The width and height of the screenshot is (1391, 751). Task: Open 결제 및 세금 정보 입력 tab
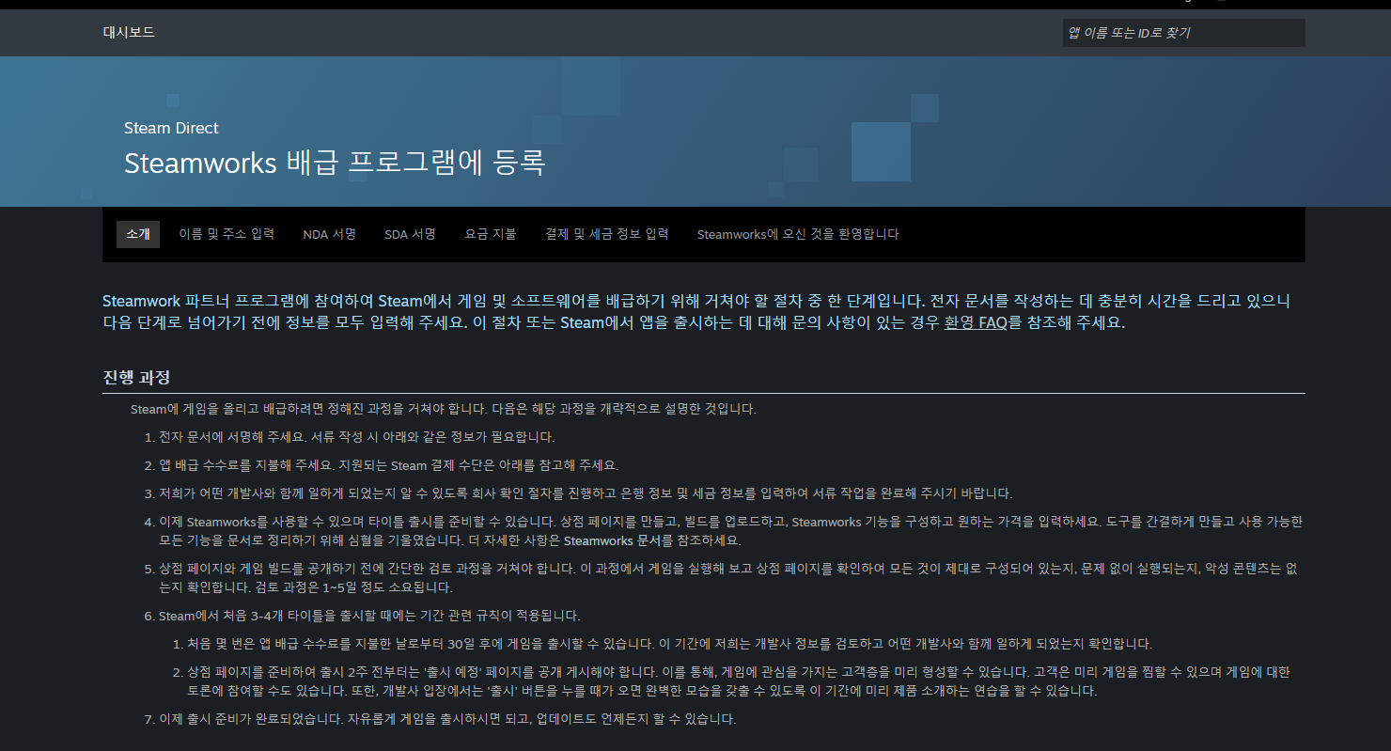[x=606, y=234]
